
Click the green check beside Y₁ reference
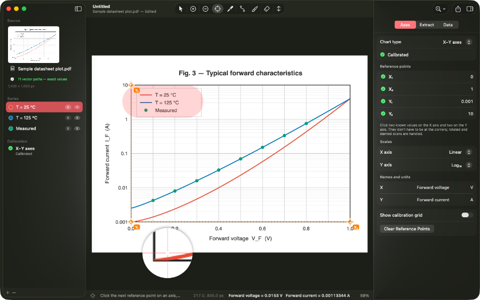382,101
